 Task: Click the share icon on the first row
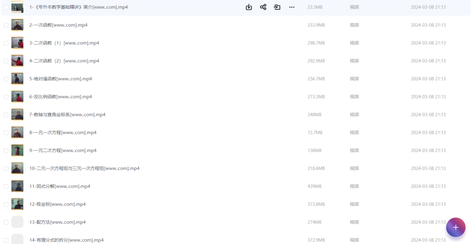pos(263,7)
